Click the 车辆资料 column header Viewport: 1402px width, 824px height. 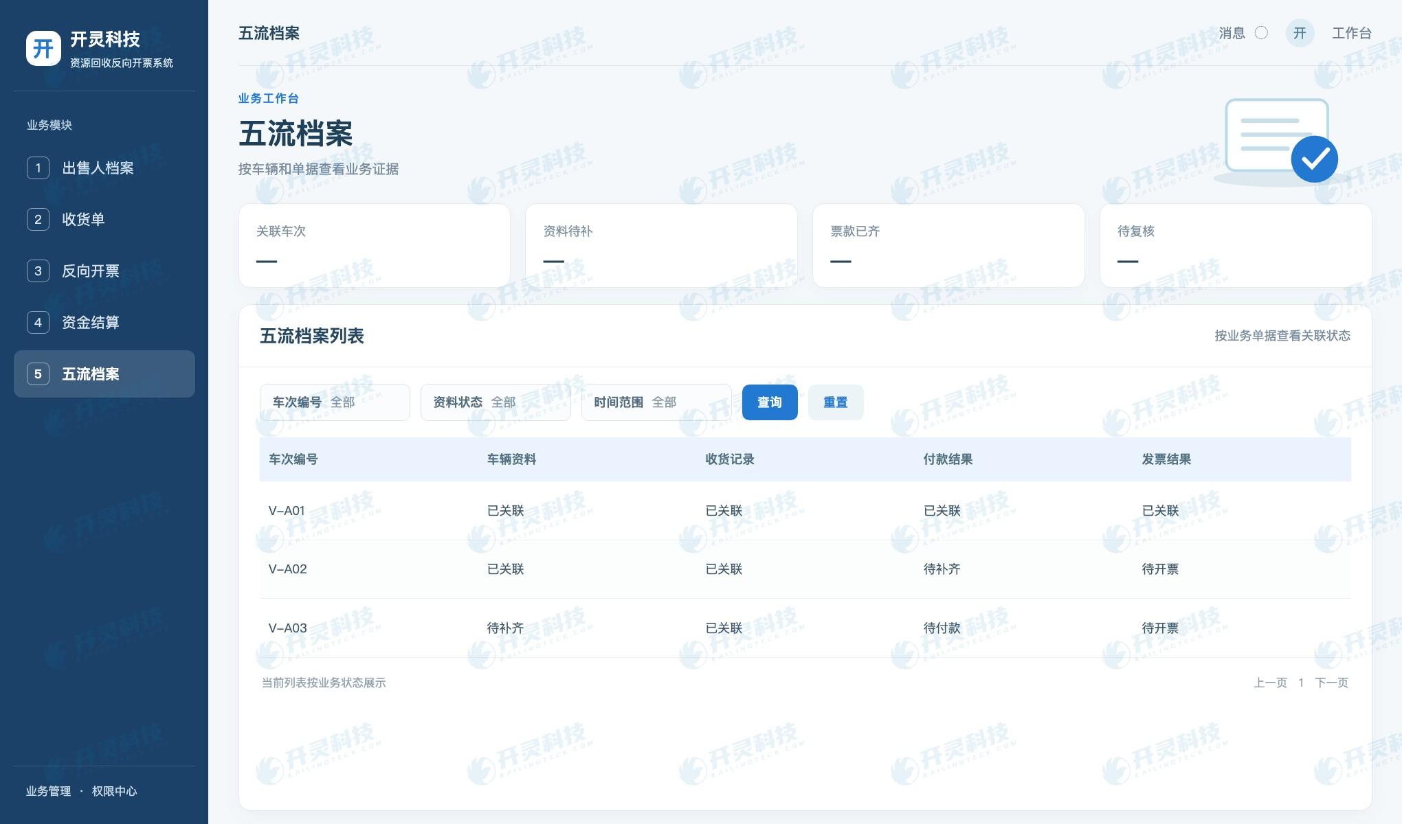coord(511,459)
